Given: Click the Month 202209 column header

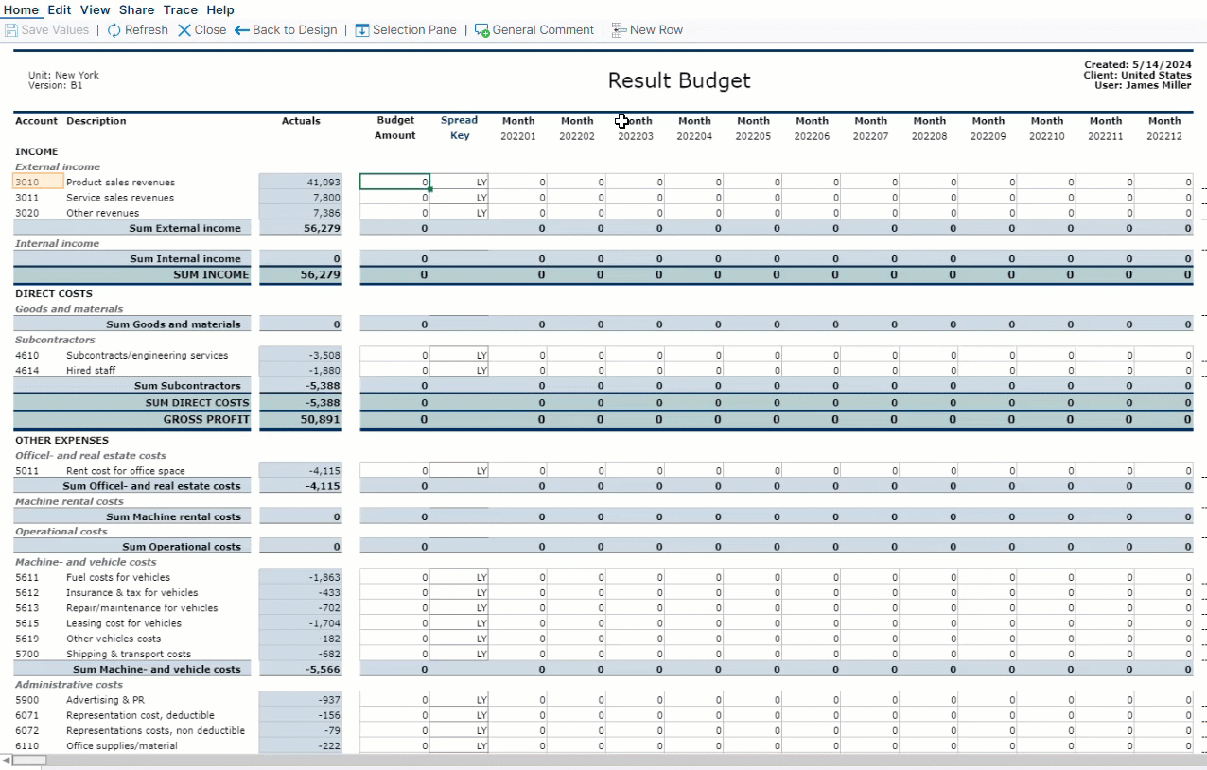Looking at the screenshot, I should (x=988, y=129).
